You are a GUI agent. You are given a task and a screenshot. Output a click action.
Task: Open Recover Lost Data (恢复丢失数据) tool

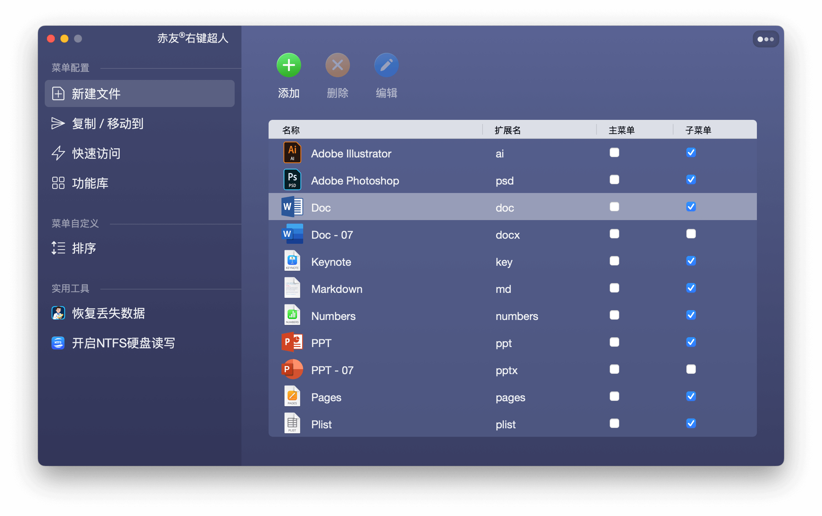[x=108, y=313]
